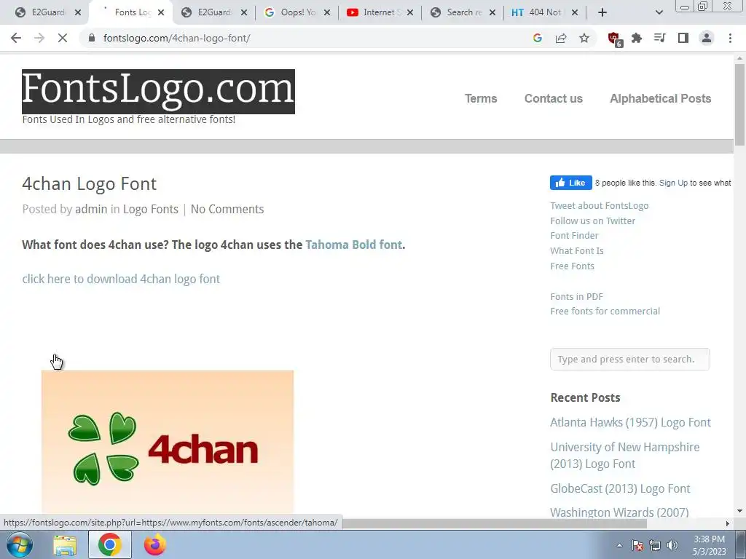Screen dimensions: 746x559
Task: Open Tweet about FontsLogo link
Action: pyautogui.click(x=599, y=206)
